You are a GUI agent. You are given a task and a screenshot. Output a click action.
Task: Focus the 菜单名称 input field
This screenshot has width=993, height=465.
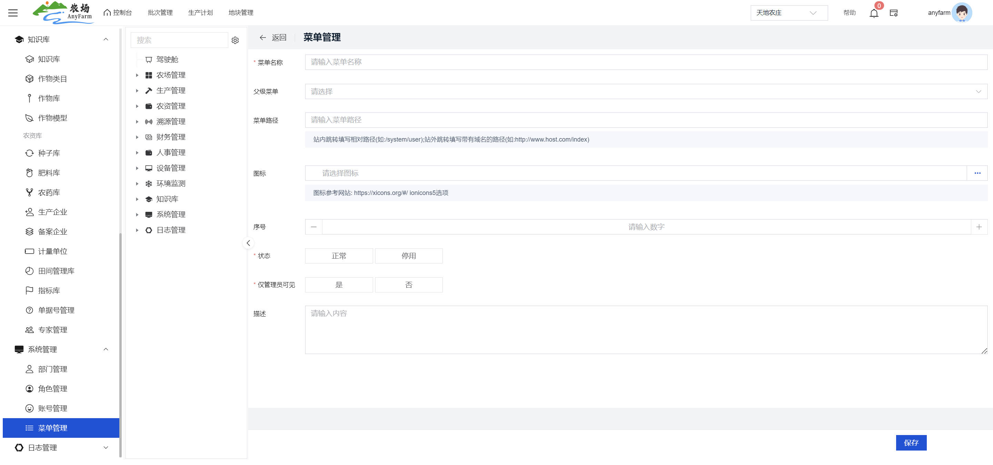click(x=646, y=62)
